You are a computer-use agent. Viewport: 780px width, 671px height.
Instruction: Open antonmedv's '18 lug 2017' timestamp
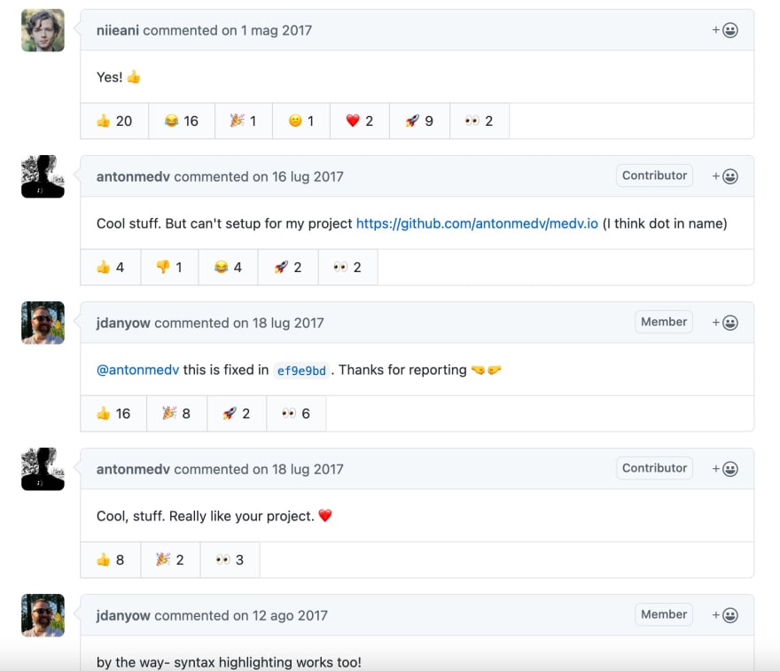[x=308, y=469]
